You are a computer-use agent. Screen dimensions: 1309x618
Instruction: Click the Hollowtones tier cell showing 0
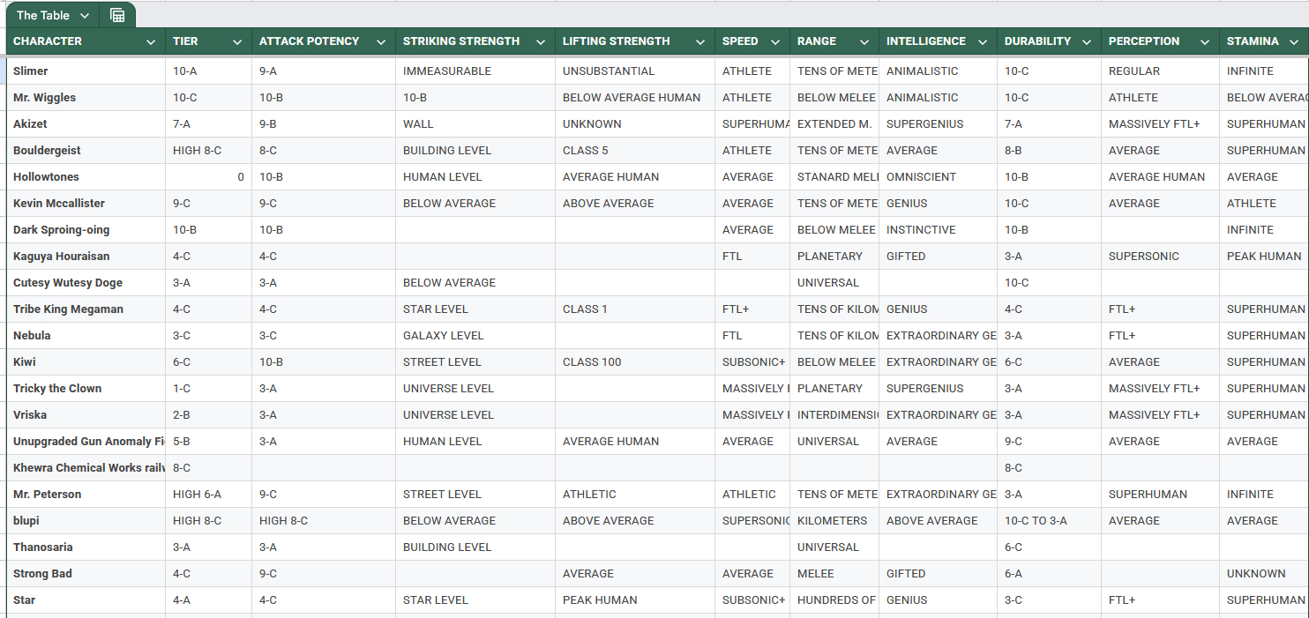(x=208, y=177)
